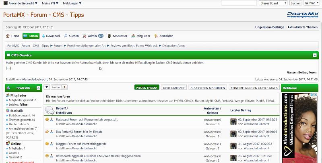Open topic Blogger-Forum auf Internetblogger.de
Screen dimensions: 322x163
click(x=81, y=144)
